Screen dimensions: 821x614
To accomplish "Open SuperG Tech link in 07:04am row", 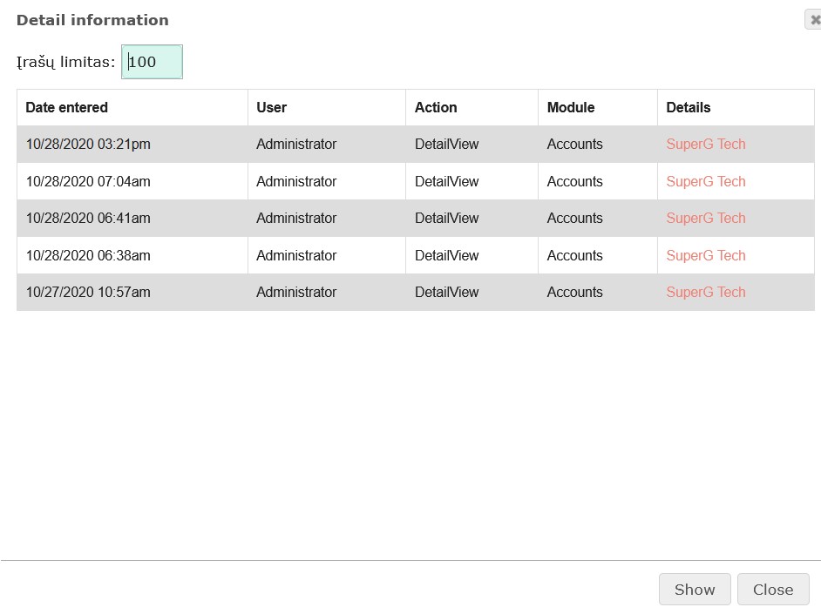I will pyautogui.click(x=705, y=182).
